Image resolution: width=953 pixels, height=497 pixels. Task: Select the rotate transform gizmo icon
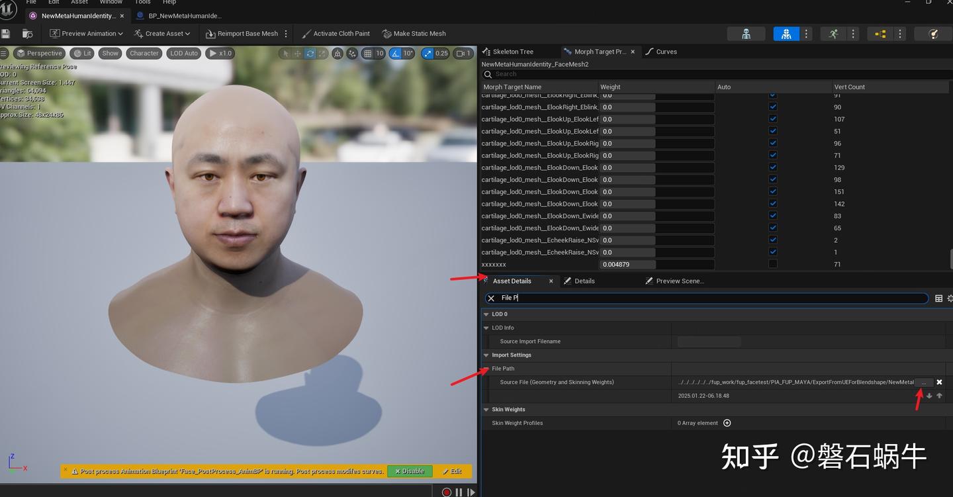tap(310, 54)
